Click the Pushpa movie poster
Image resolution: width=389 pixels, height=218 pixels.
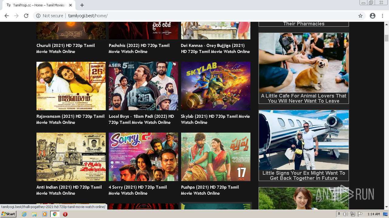click(216, 157)
